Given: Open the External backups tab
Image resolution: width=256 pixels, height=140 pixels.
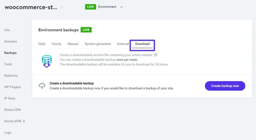Looking at the screenshot, I should pos(123,44).
